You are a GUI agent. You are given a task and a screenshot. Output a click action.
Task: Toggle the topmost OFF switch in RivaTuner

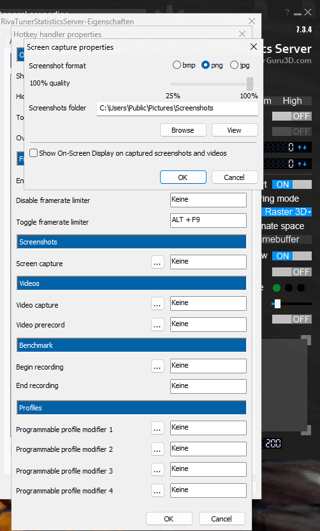291,116
